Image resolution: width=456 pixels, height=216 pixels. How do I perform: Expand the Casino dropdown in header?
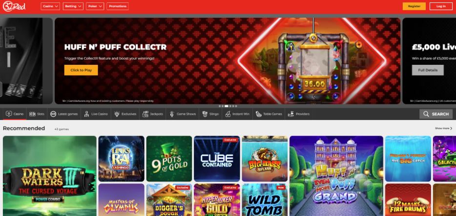coord(50,6)
